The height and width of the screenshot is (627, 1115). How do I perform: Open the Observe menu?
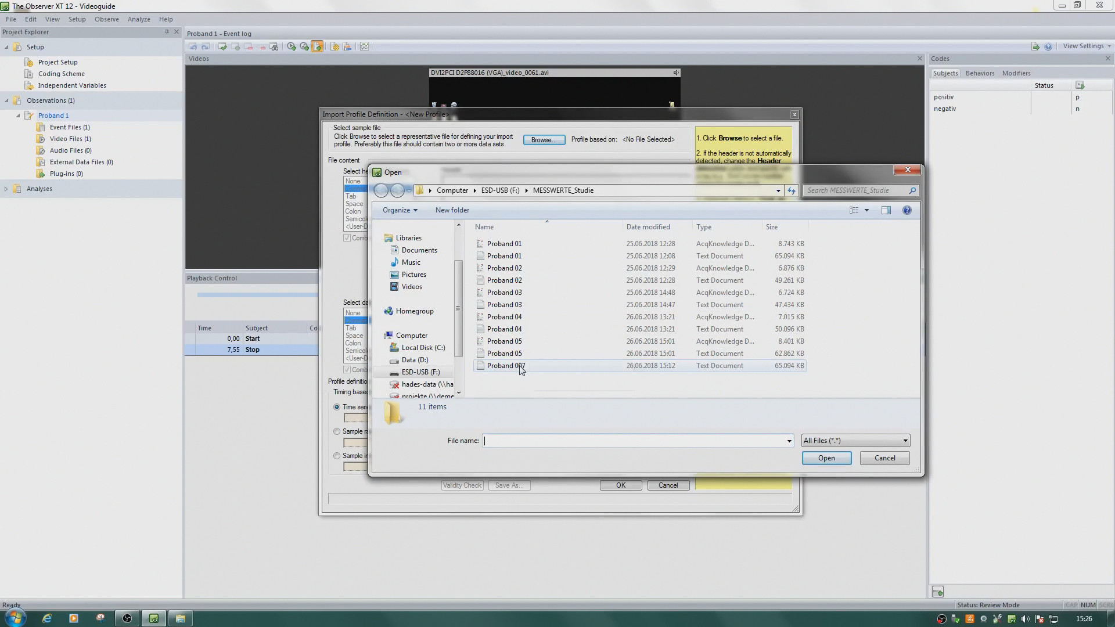pyautogui.click(x=107, y=19)
